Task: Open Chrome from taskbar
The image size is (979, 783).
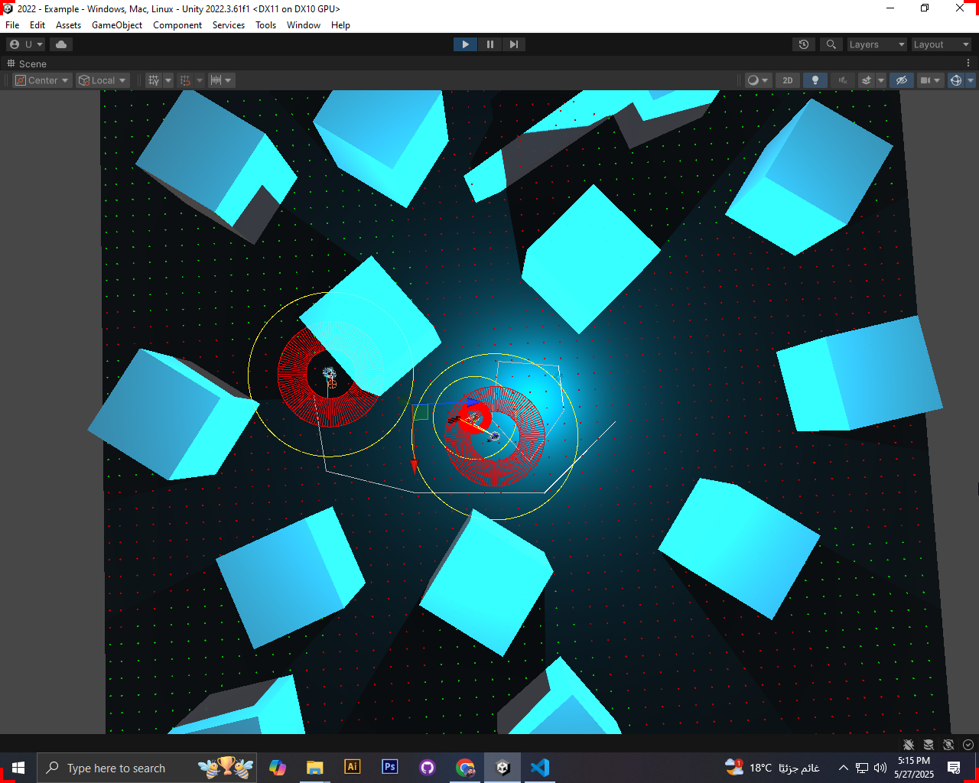Action: click(465, 768)
